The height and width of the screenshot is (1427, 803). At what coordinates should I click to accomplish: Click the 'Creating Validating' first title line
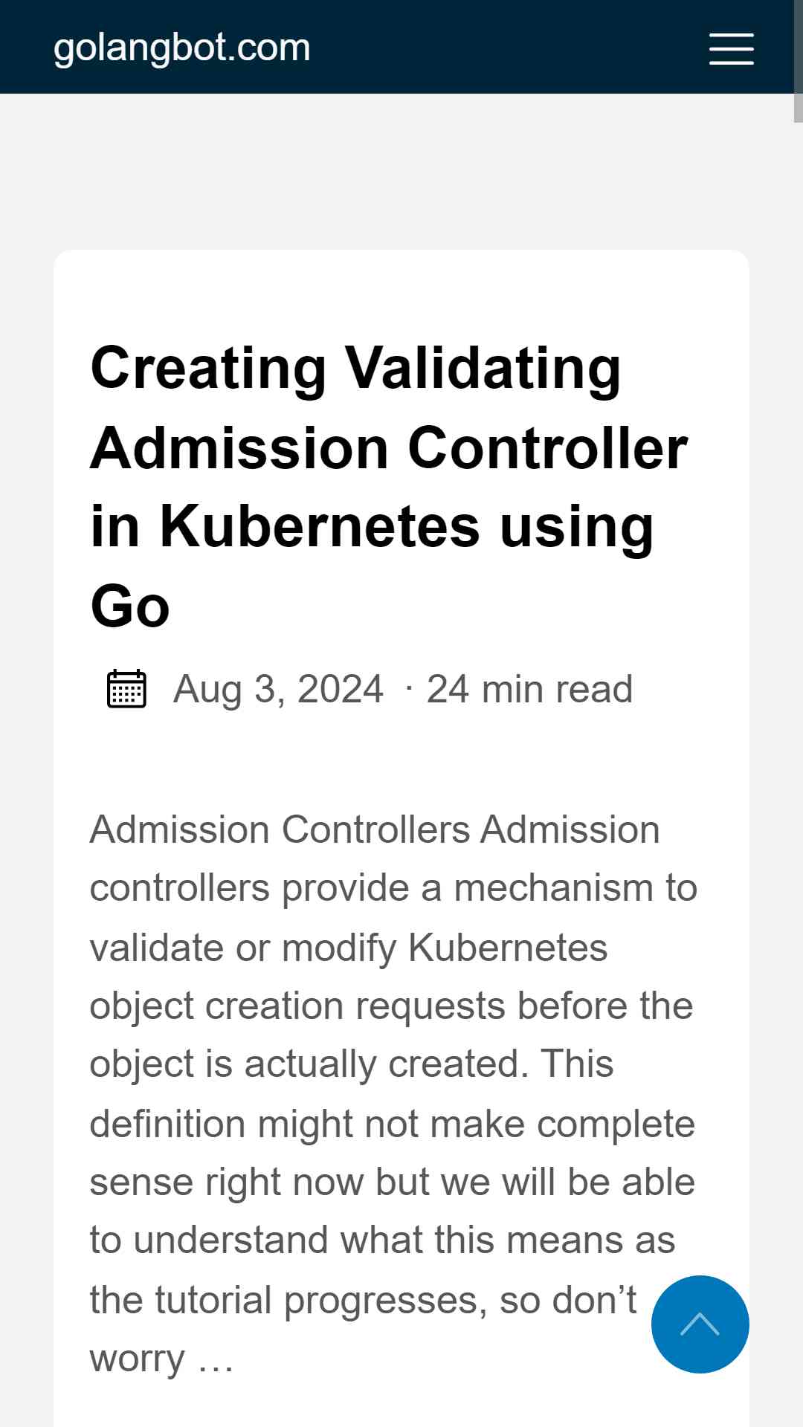pos(355,368)
